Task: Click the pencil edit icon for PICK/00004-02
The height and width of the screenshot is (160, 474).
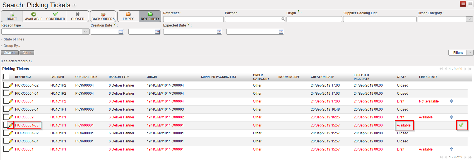Action: pos(11,85)
